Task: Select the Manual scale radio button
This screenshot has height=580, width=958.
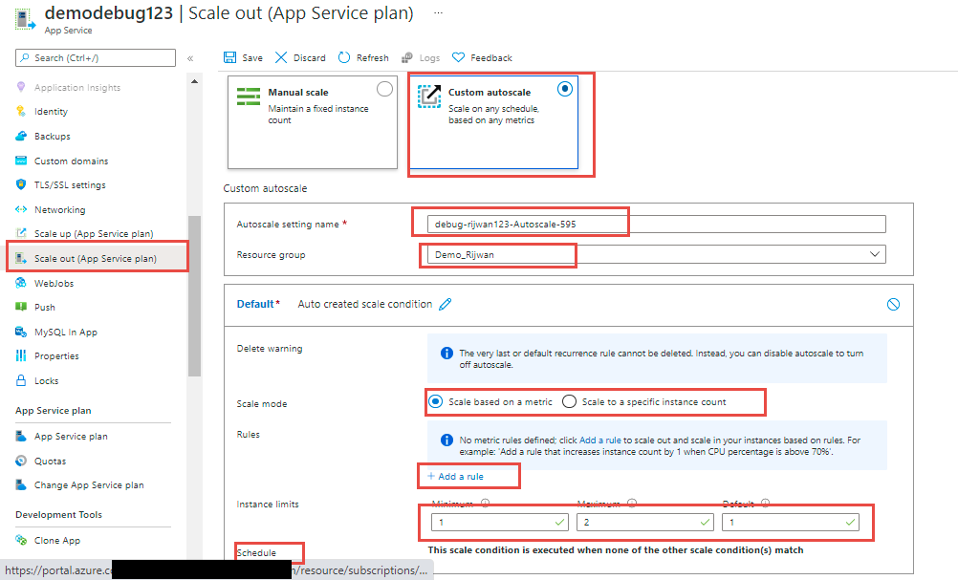Action: tap(384, 88)
